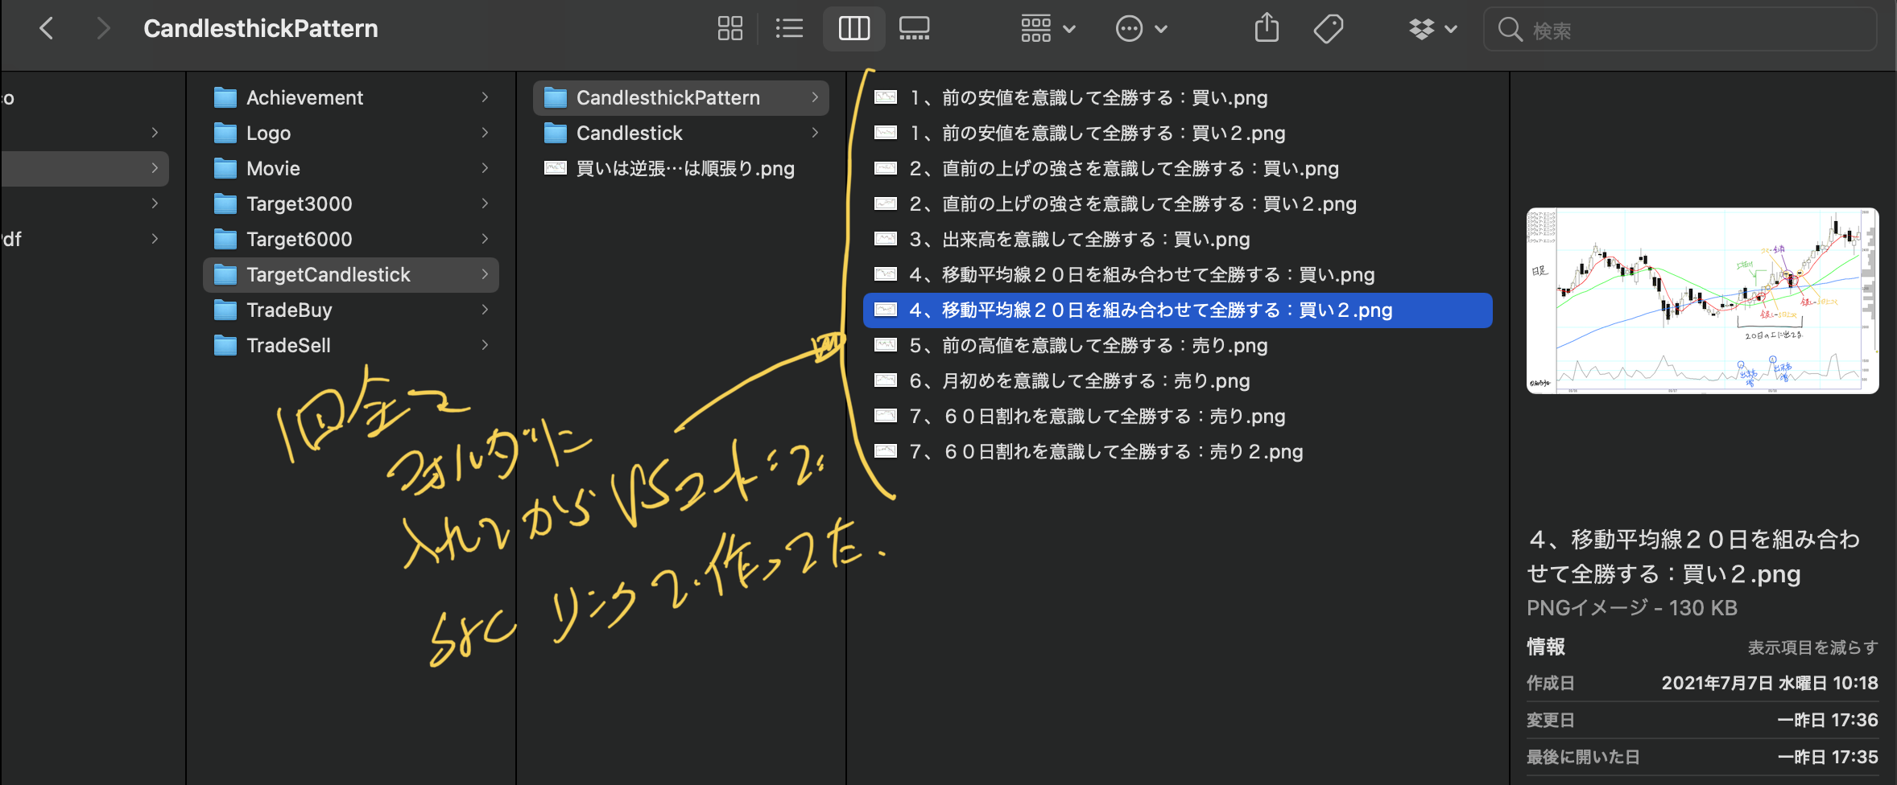Click the Share icon in toolbar

1267,27
